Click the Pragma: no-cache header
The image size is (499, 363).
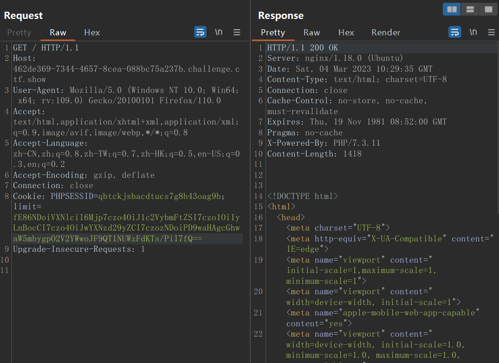[x=305, y=132]
